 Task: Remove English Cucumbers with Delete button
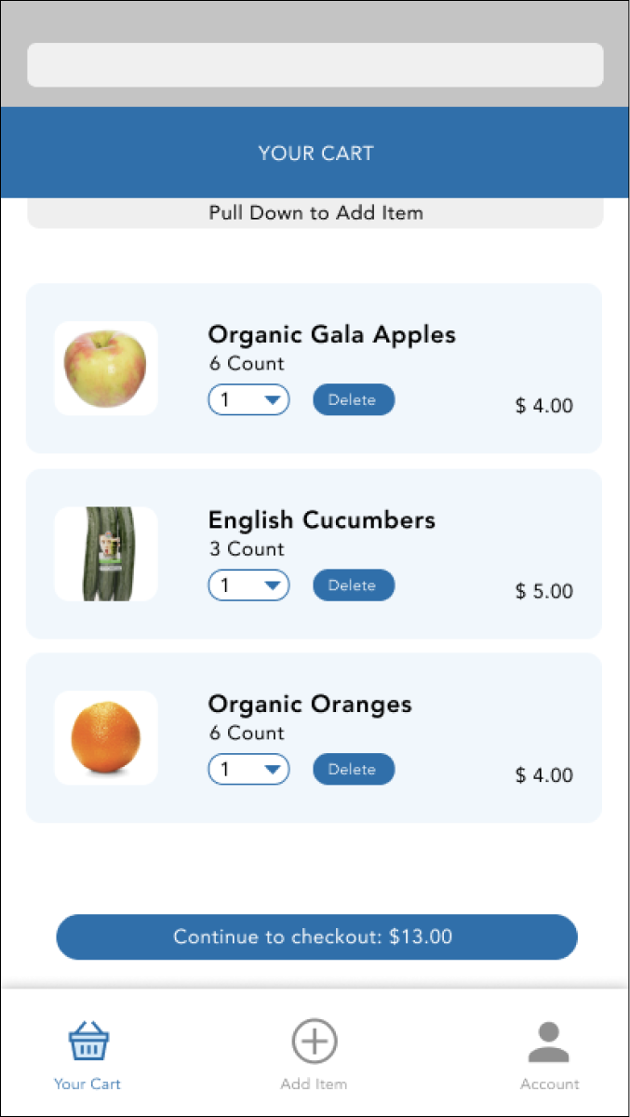353,585
